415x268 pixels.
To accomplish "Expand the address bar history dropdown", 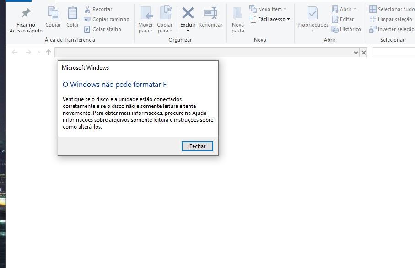I will point(356,53).
